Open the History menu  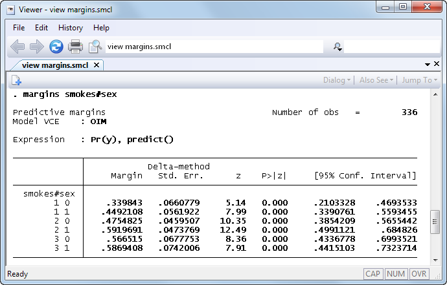click(71, 28)
